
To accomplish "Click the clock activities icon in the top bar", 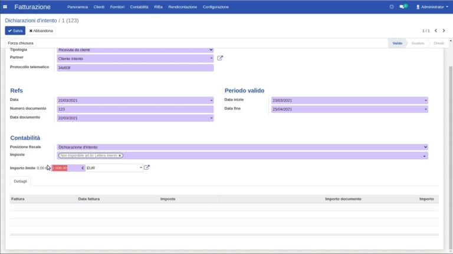I will click(x=392, y=6).
